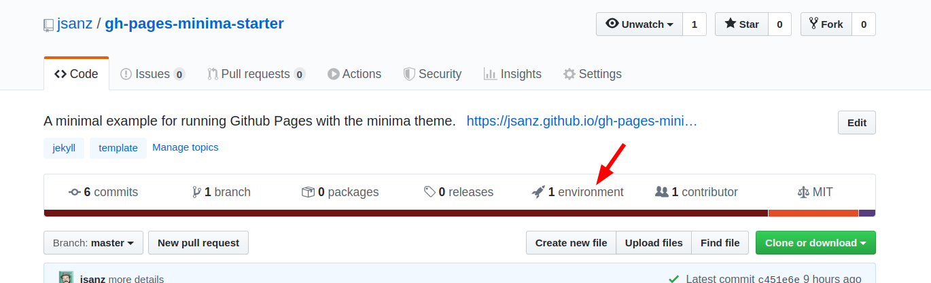The image size is (931, 283).
Task: Click the repository book icon
Action: pyautogui.click(x=49, y=24)
